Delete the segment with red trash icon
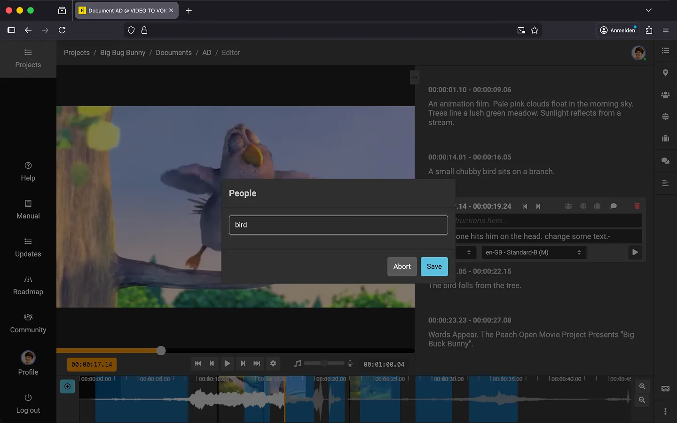This screenshot has width=677, height=423. (637, 206)
